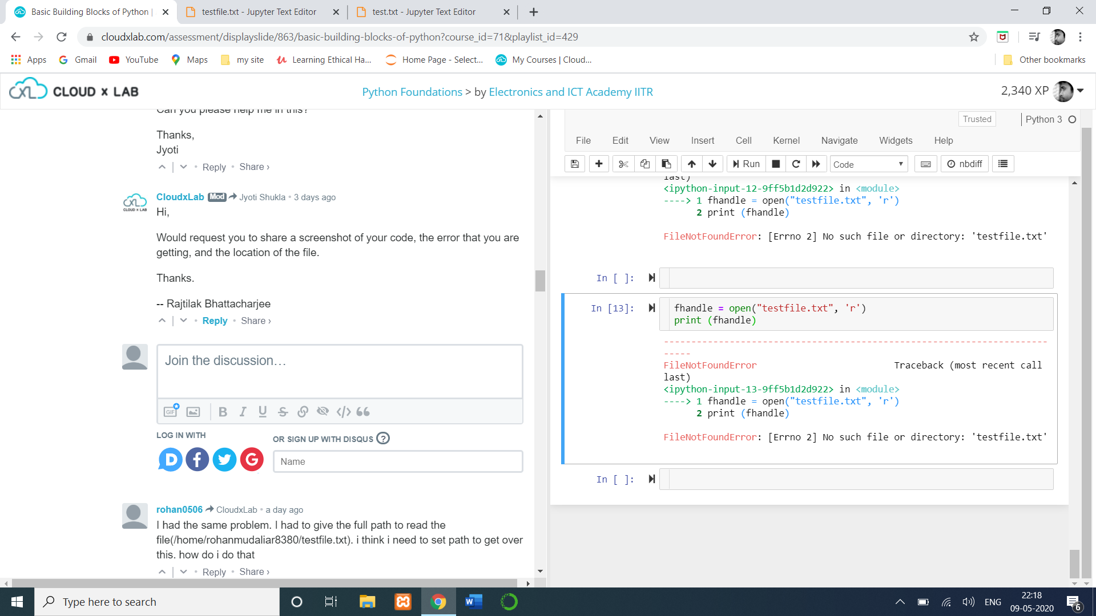Click the code format icon in comment toolbar

[343, 412]
